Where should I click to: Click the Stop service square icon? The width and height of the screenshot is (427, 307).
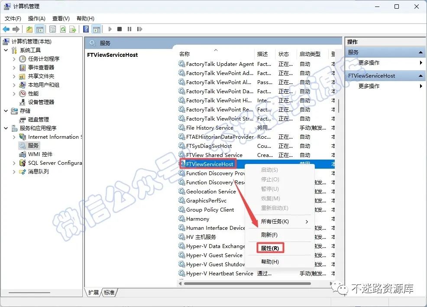119,29
